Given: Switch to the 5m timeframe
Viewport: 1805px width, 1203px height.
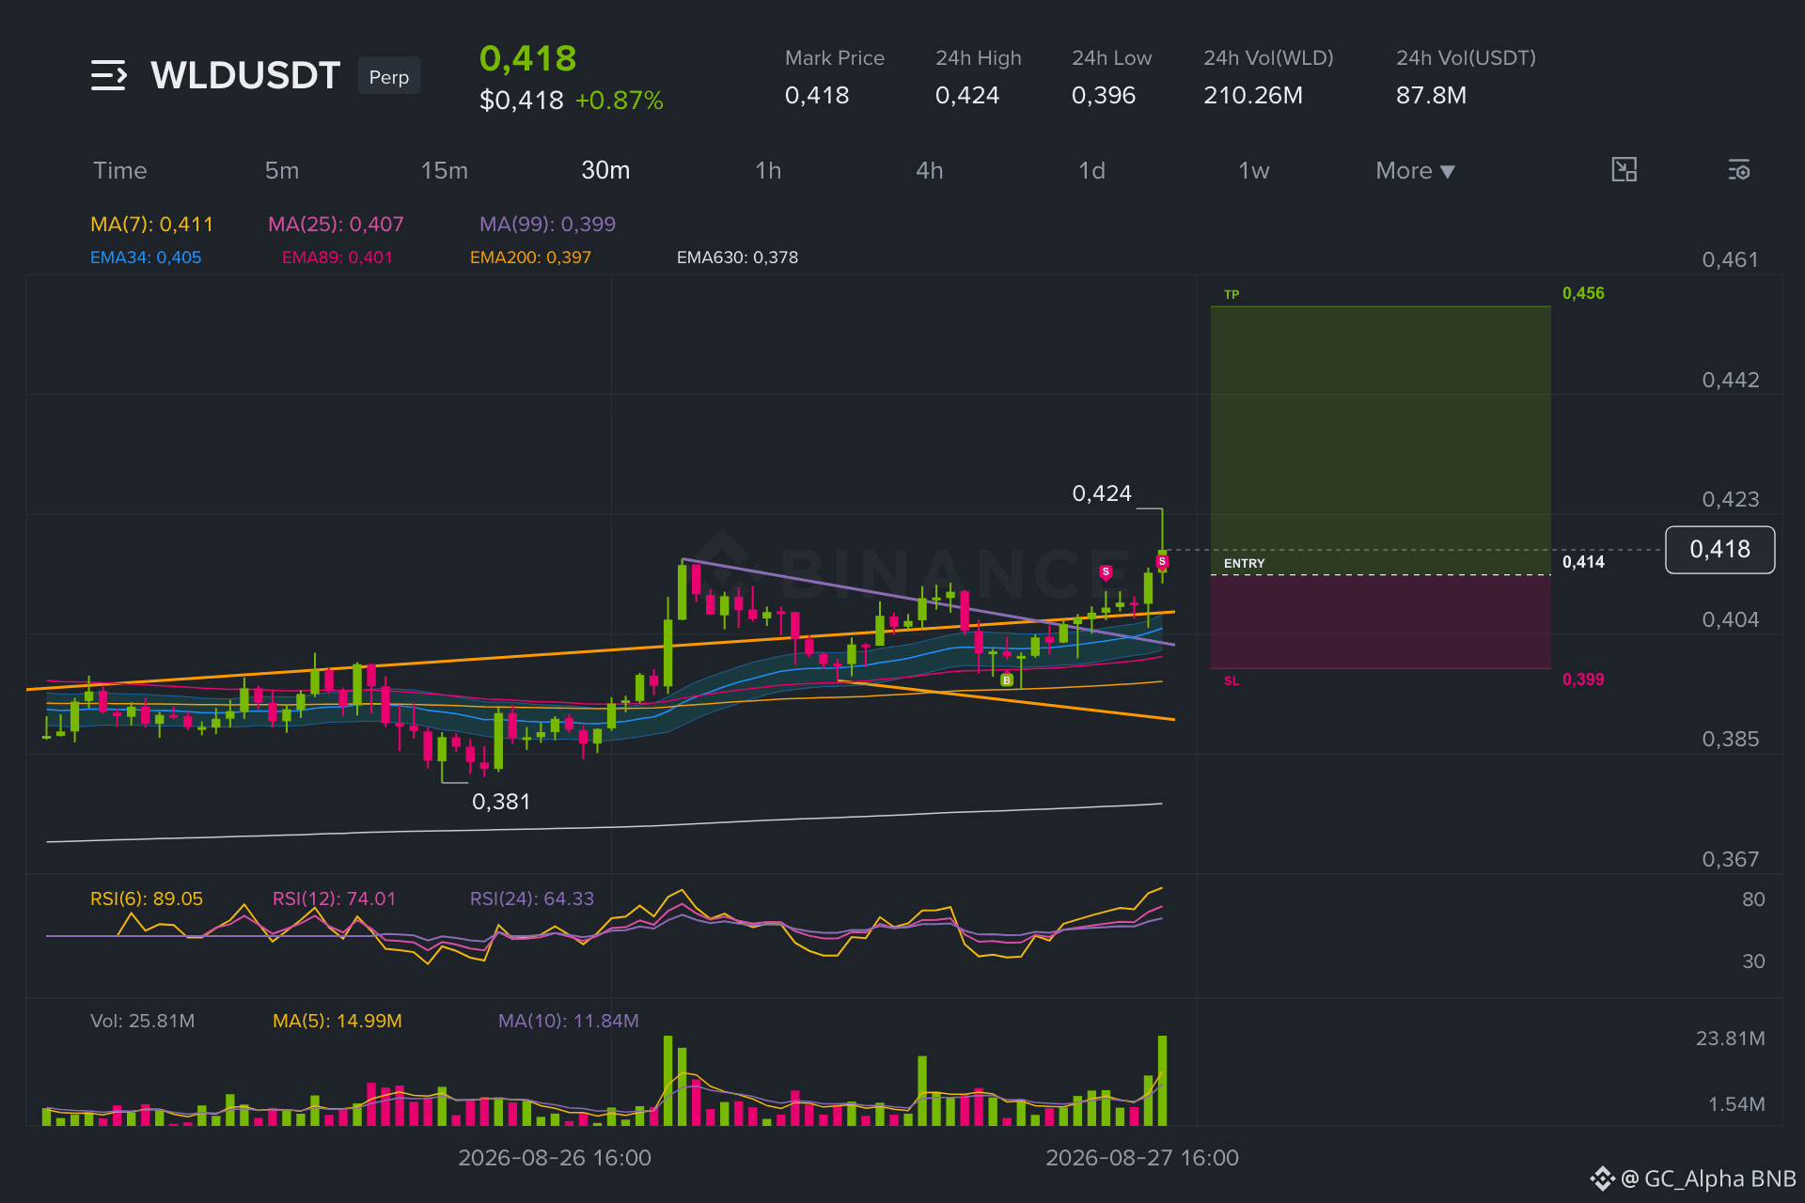Looking at the screenshot, I should coord(282,170).
